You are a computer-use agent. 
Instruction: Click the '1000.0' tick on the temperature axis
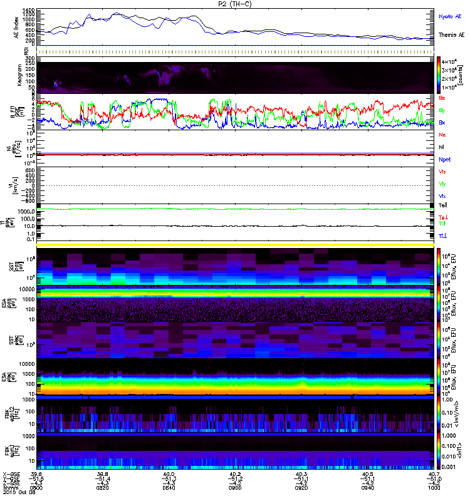[26, 212]
